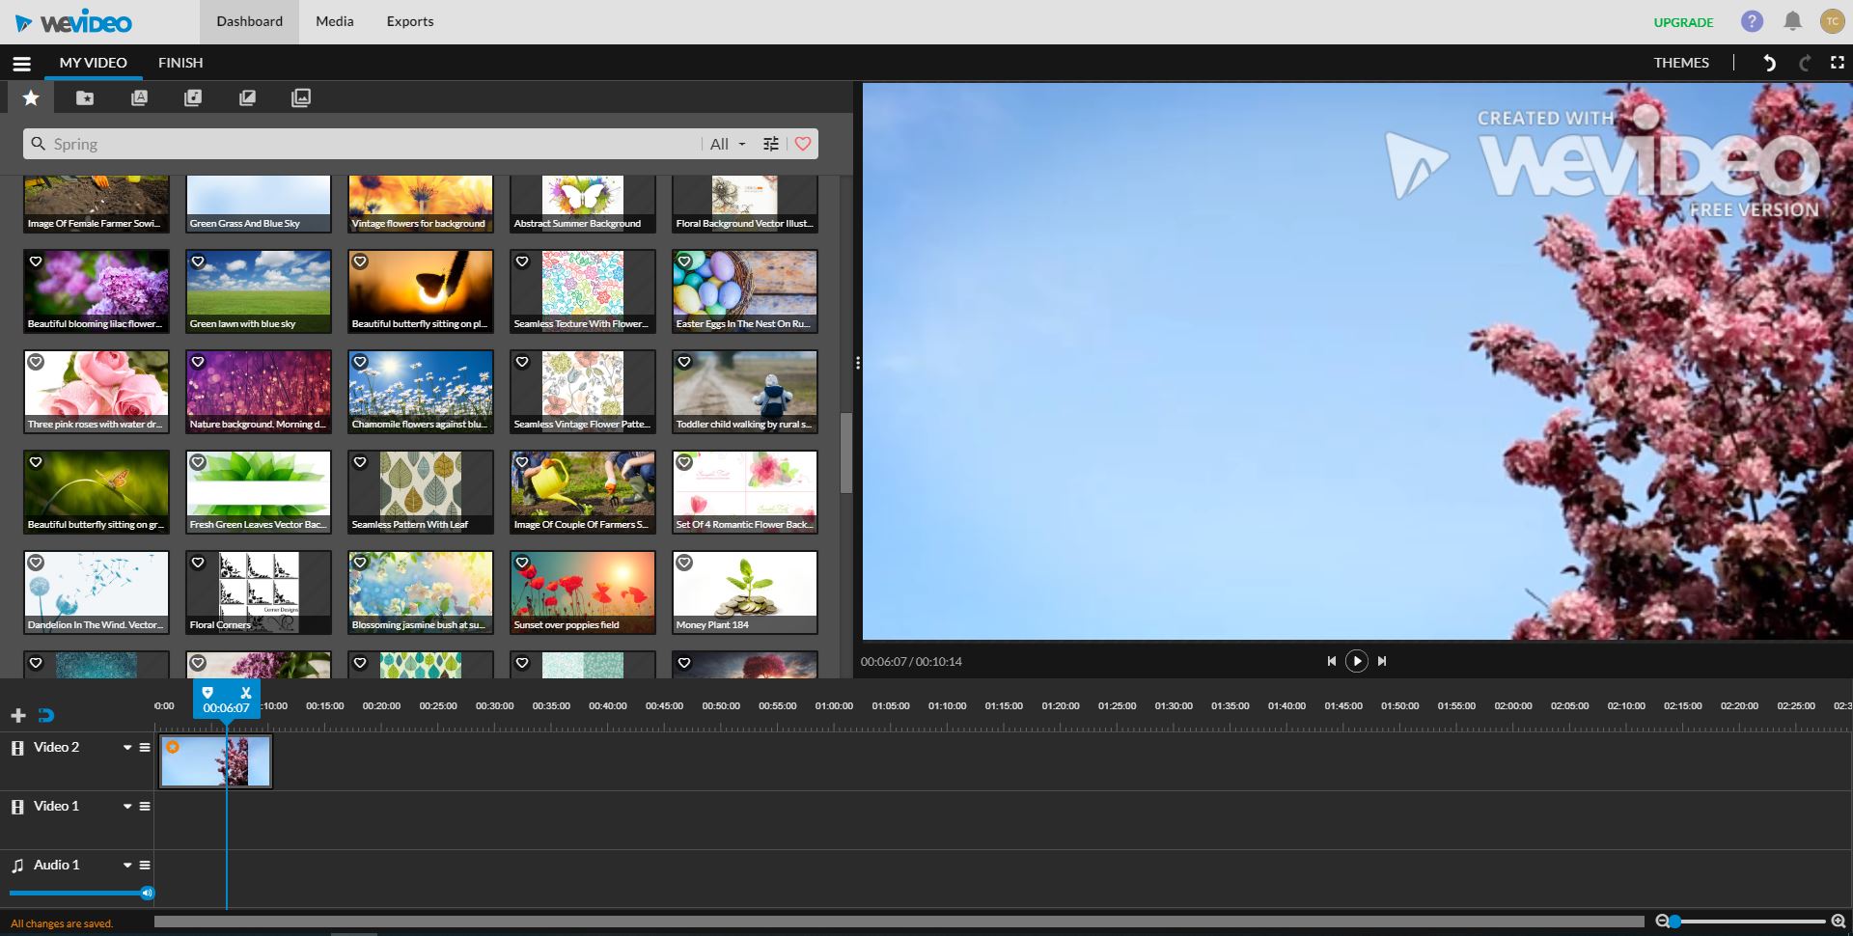Open Video 1 track hamburger menu
The width and height of the screenshot is (1853, 936).
[x=145, y=807]
